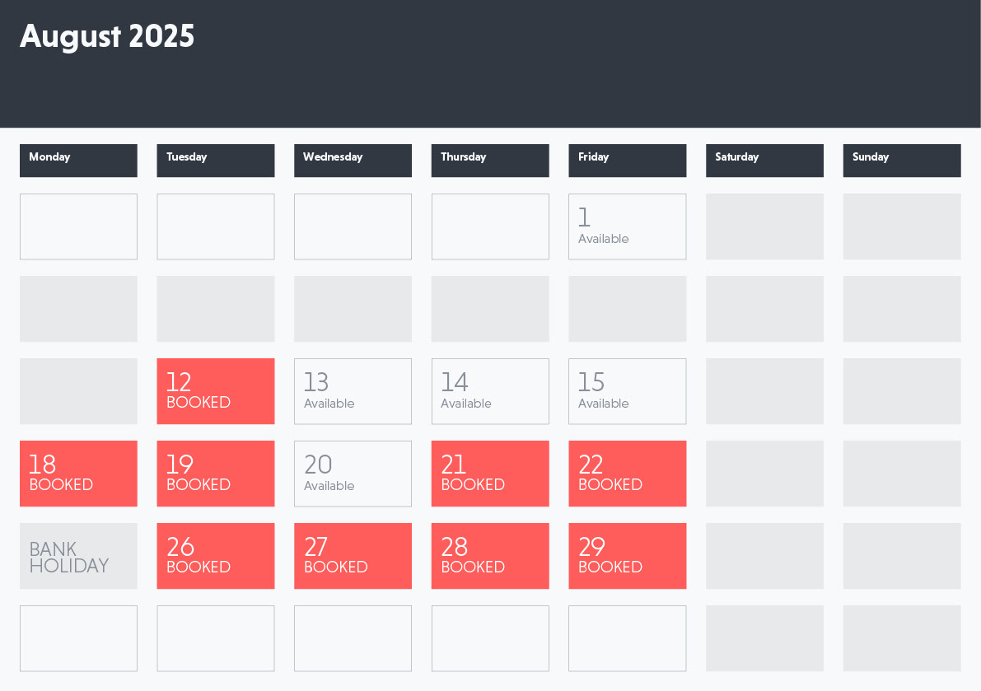Open booked Friday 29 entry
The image size is (981, 691).
click(627, 556)
